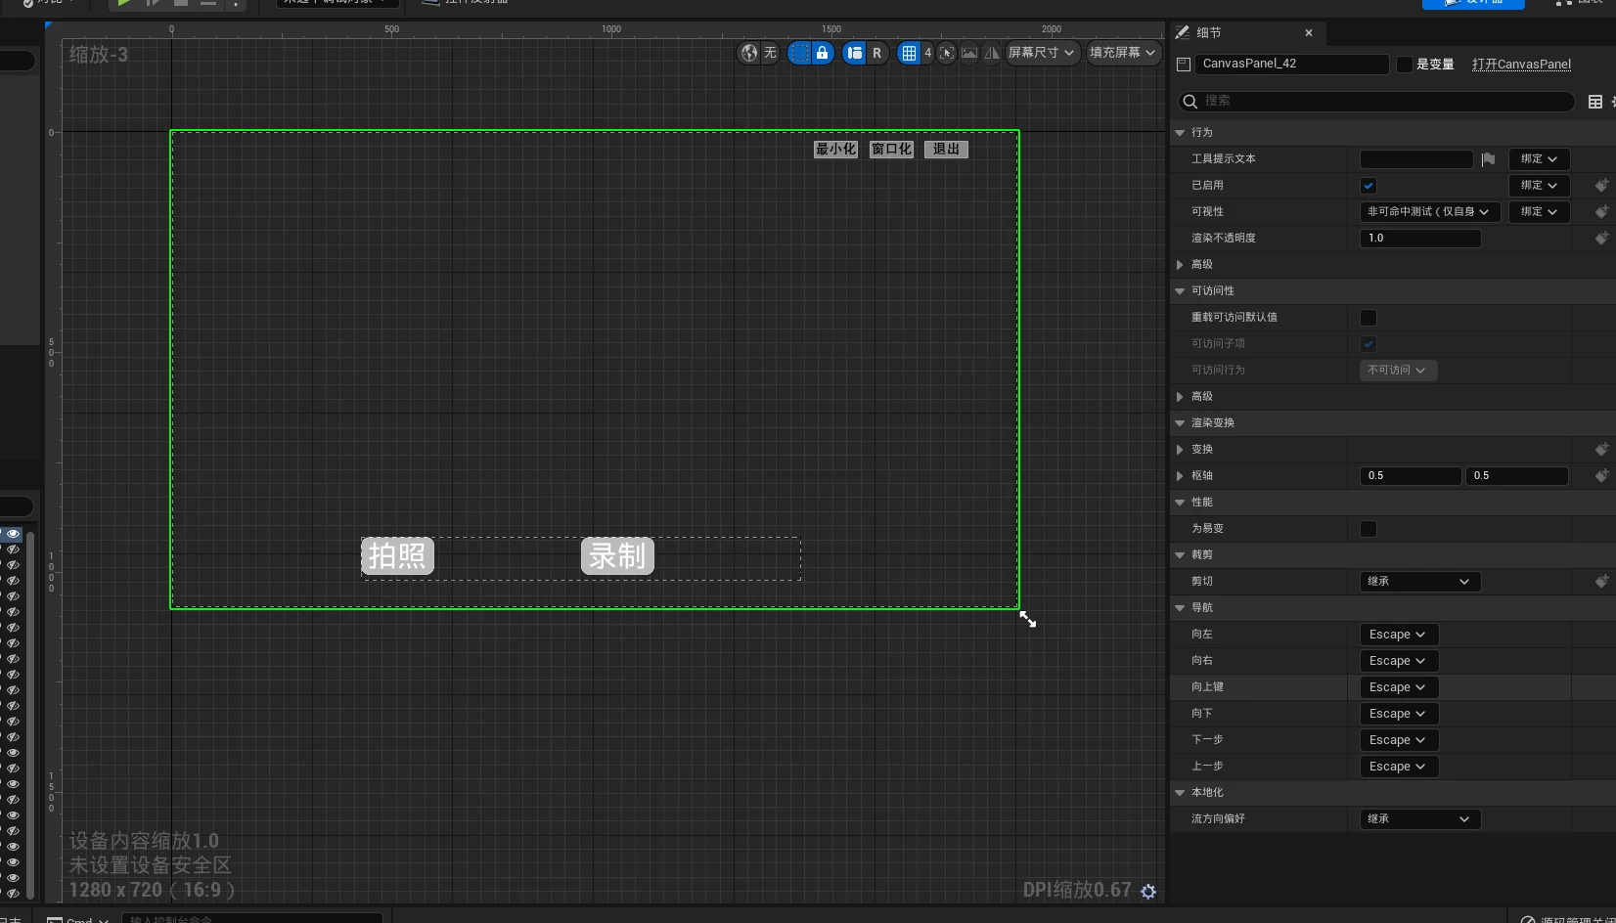Collapse the 裁剪 section
1616x923 pixels.
click(1180, 555)
